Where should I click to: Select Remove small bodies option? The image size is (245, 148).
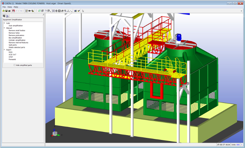(17, 30)
